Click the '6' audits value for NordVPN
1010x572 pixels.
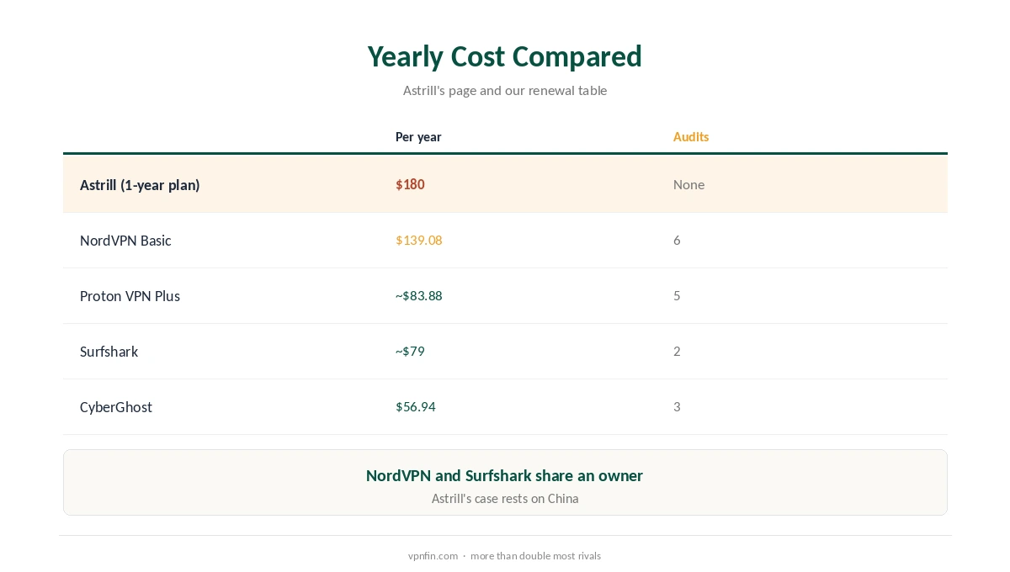(x=677, y=241)
